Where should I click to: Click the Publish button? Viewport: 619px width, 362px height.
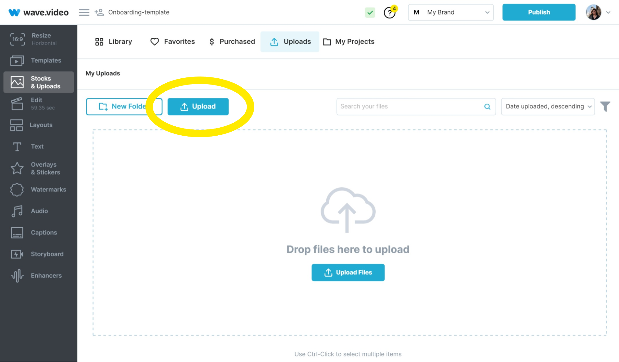tap(539, 12)
